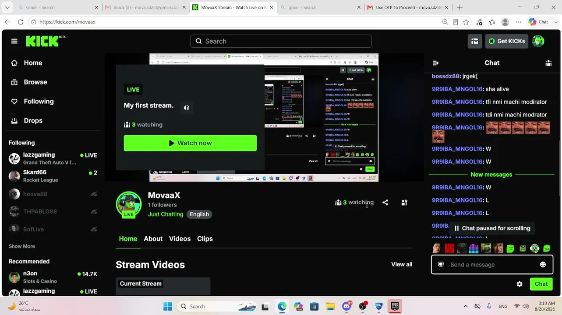This screenshot has width=562, height=315.
Task: Open the Kick leaderboard/rewards chest icon
Action: tap(475, 41)
